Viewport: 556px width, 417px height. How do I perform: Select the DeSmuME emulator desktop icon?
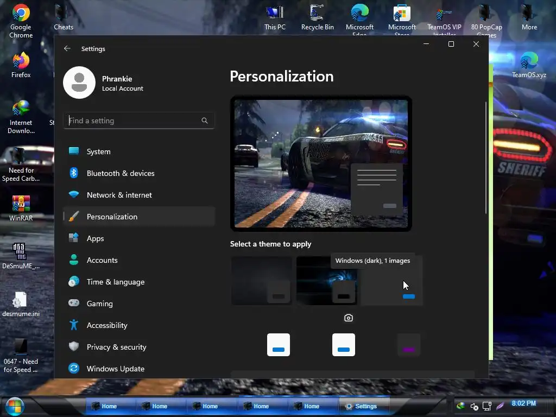[21, 256]
